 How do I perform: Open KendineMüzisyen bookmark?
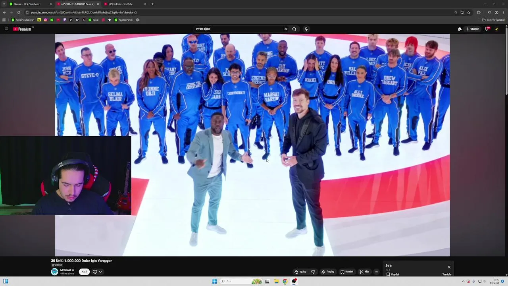pos(23,20)
